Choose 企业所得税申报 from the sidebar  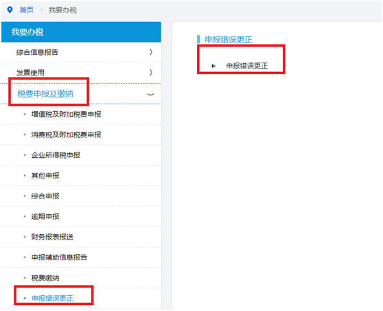(x=56, y=155)
